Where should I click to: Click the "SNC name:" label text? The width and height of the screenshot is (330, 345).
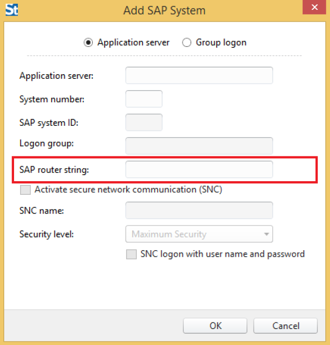point(42,211)
